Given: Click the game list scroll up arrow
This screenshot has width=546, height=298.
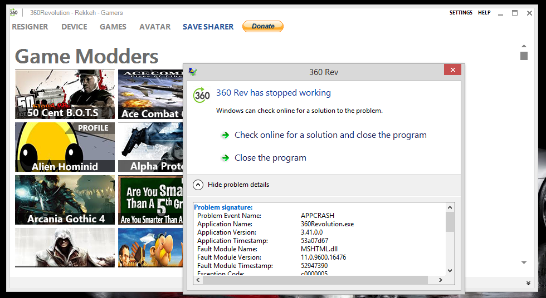Looking at the screenshot, I should [x=524, y=46].
